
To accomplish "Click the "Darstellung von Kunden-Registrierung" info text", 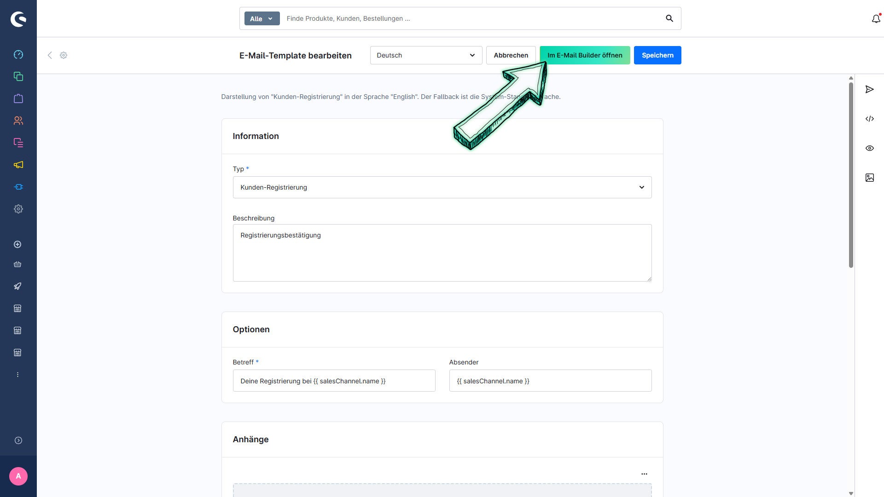I will point(390,97).
